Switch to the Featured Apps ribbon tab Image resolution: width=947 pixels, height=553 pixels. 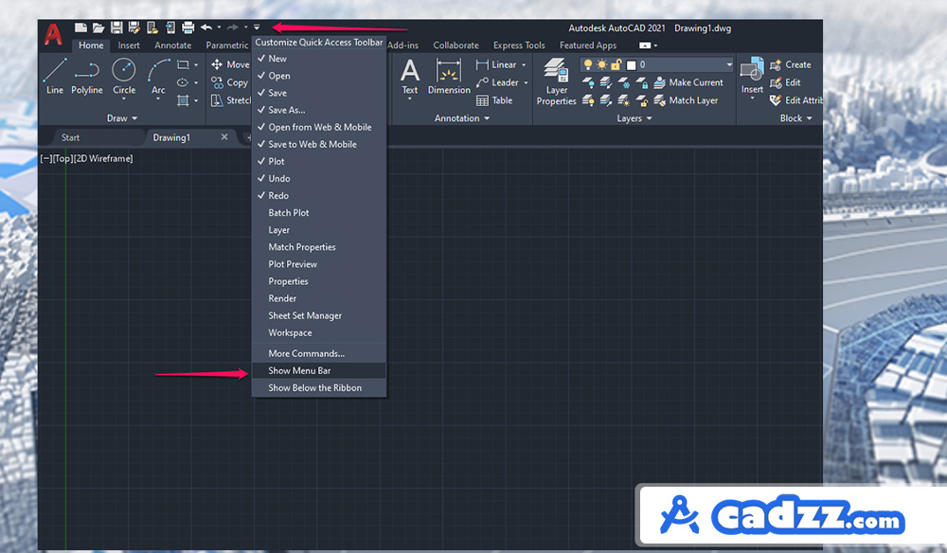588,45
